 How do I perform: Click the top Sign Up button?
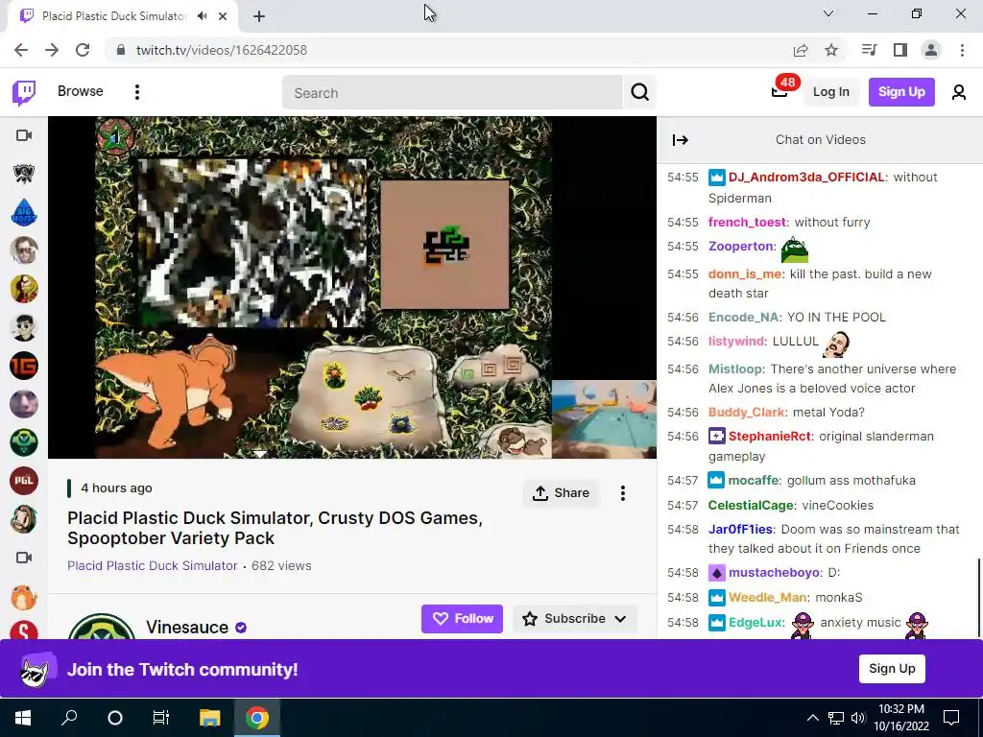(901, 92)
